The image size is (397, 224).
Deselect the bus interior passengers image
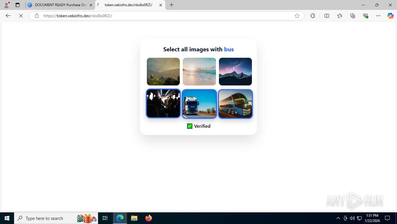[163, 104]
